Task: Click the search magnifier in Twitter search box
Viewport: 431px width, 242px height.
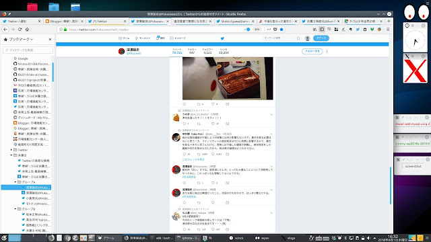Action: 298,38
